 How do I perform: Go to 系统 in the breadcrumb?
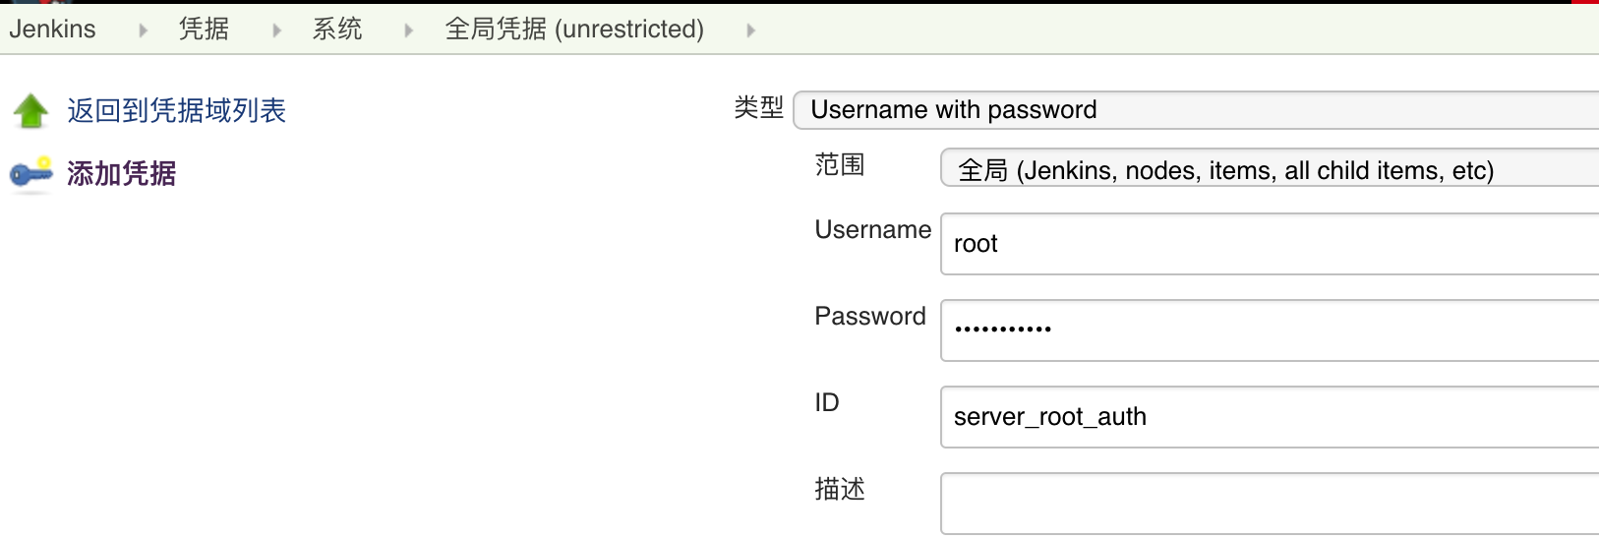pos(337,30)
